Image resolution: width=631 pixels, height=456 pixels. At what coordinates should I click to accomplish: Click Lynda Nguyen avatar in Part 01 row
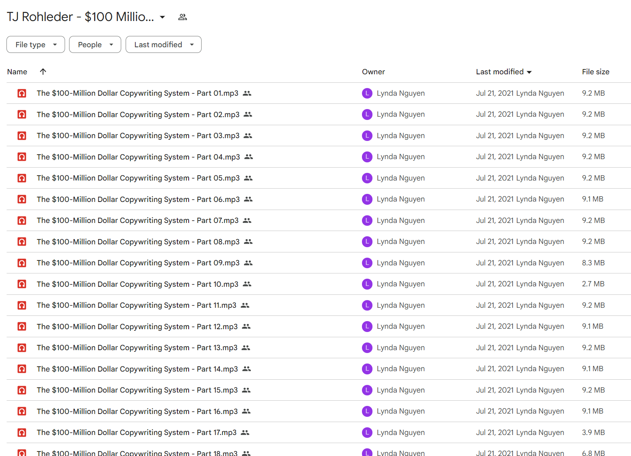tap(367, 93)
